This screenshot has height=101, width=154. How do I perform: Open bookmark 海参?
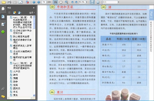coord(15,82)
